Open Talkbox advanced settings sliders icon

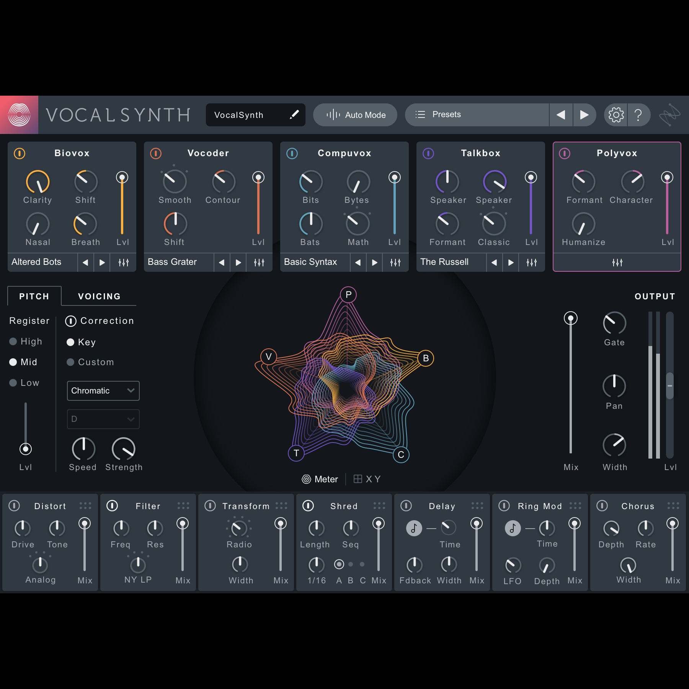point(532,263)
